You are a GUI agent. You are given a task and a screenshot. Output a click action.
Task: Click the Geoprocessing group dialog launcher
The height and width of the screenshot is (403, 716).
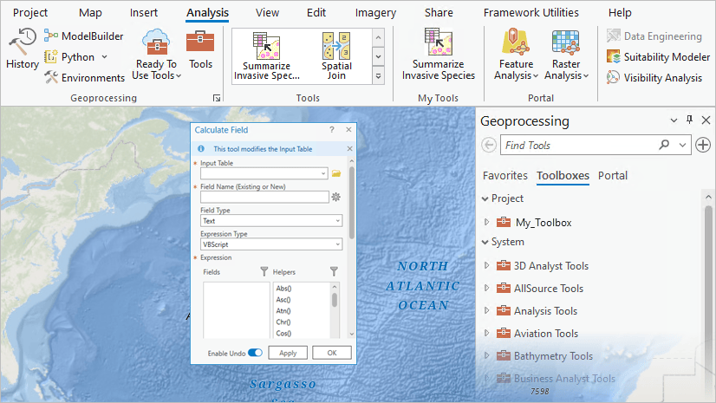pyautogui.click(x=217, y=98)
